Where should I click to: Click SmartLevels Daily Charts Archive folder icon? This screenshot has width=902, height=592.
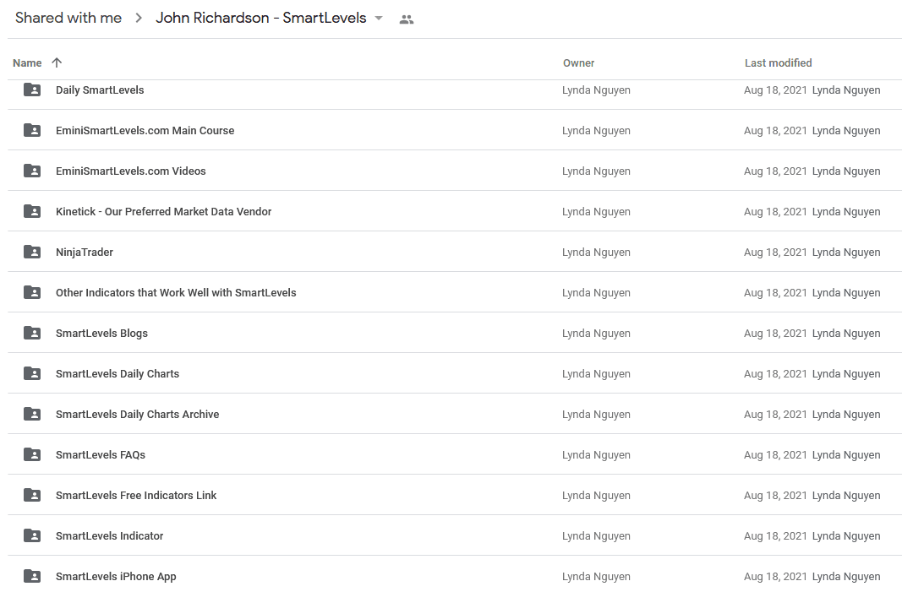pyautogui.click(x=31, y=414)
